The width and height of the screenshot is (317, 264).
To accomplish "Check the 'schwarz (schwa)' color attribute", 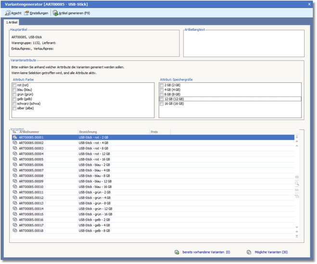I will 14,104.
